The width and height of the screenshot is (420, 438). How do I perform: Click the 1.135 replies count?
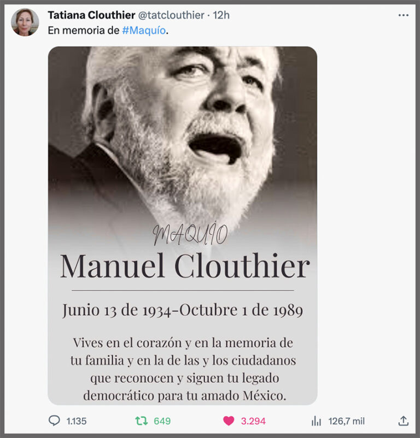[x=77, y=421]
